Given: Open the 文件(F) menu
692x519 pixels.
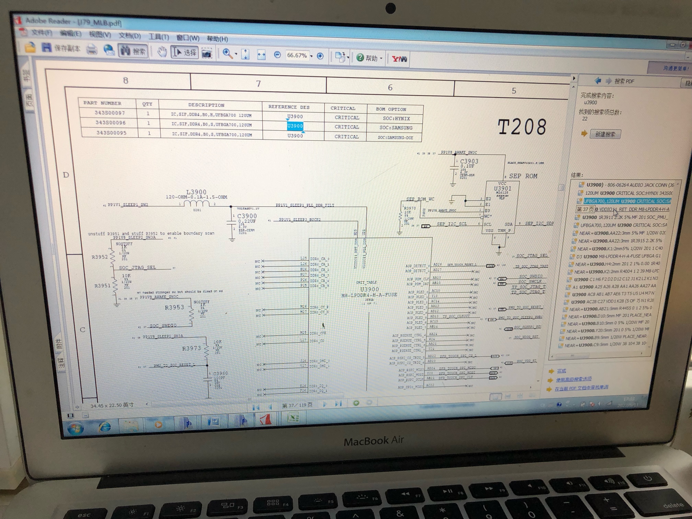Looking at the screenshot, I should [x=42, y=33].
